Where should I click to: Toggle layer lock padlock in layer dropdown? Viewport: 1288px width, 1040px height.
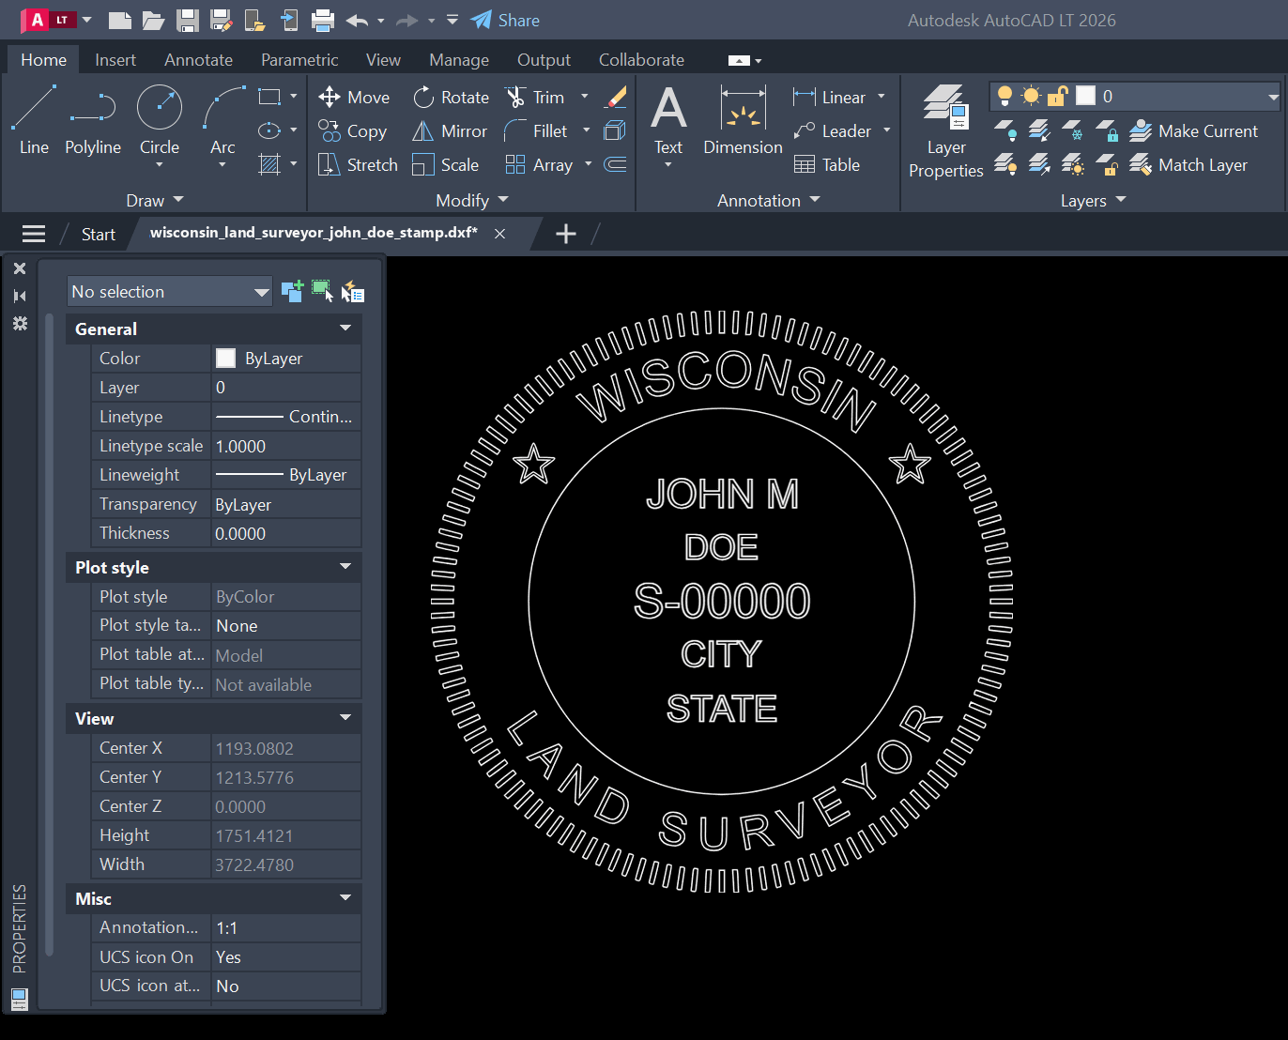click(1058, 95)
